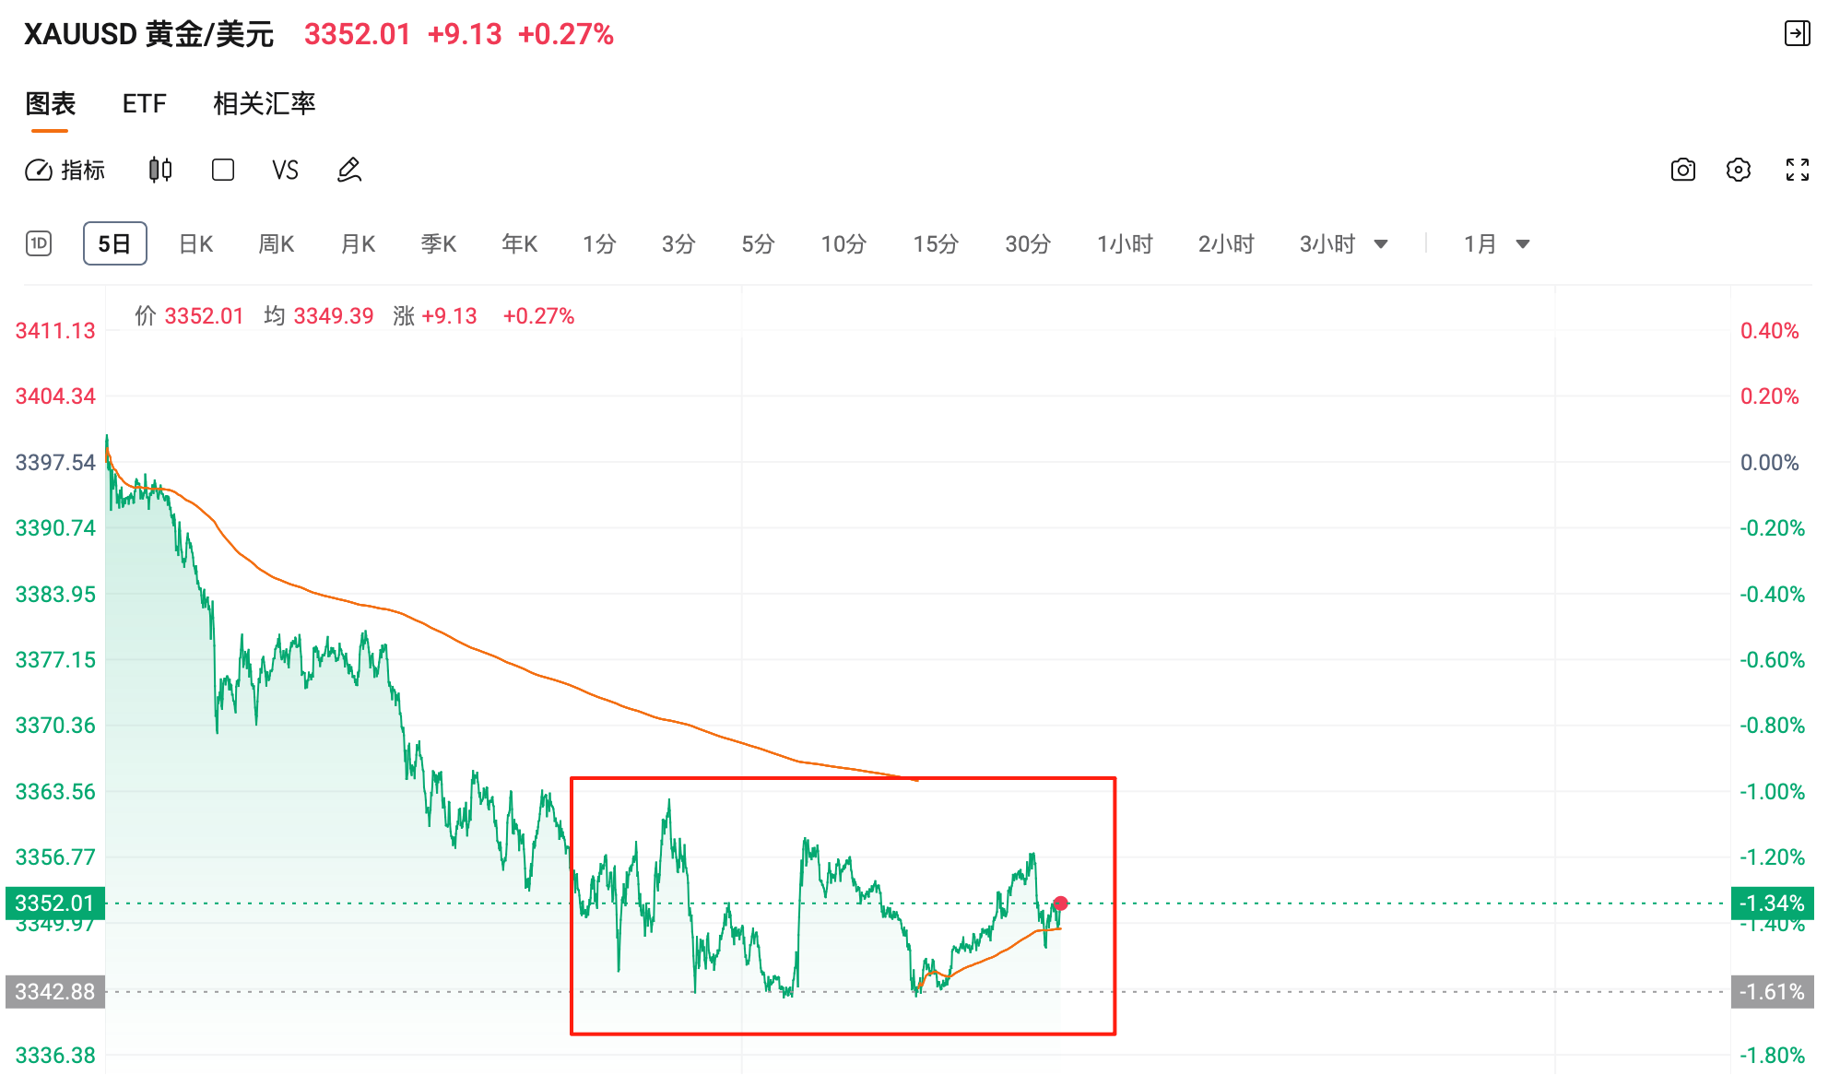Take a chart screenshot with camera icon
This screenshot has height=1075, width=1840.
point(1682,171)
